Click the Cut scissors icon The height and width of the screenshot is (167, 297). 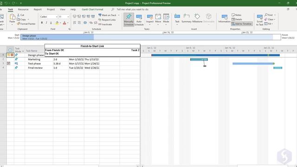point(19,15)
